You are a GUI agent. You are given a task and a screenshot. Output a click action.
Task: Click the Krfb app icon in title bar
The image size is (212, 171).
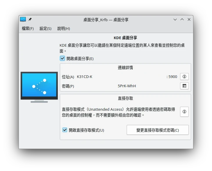23,19
